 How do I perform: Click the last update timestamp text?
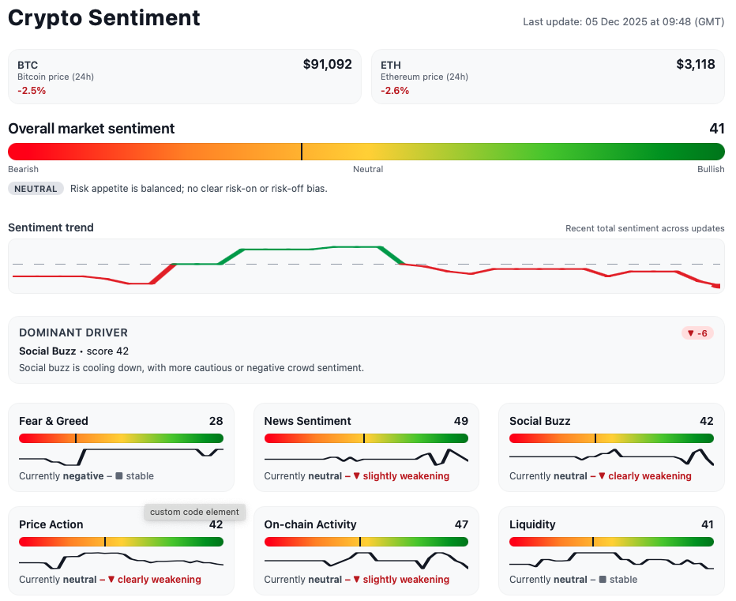[x=623, y=21]
